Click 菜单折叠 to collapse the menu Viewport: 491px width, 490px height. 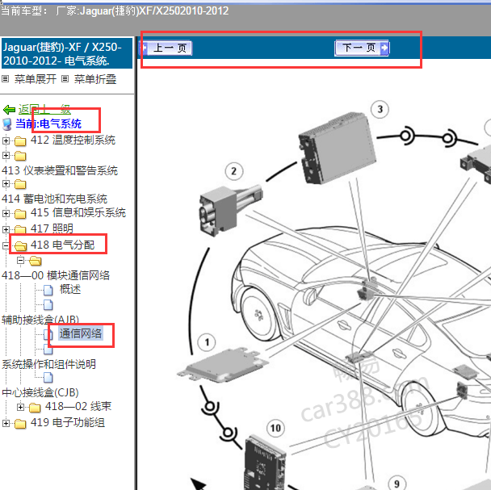point(95,79)
